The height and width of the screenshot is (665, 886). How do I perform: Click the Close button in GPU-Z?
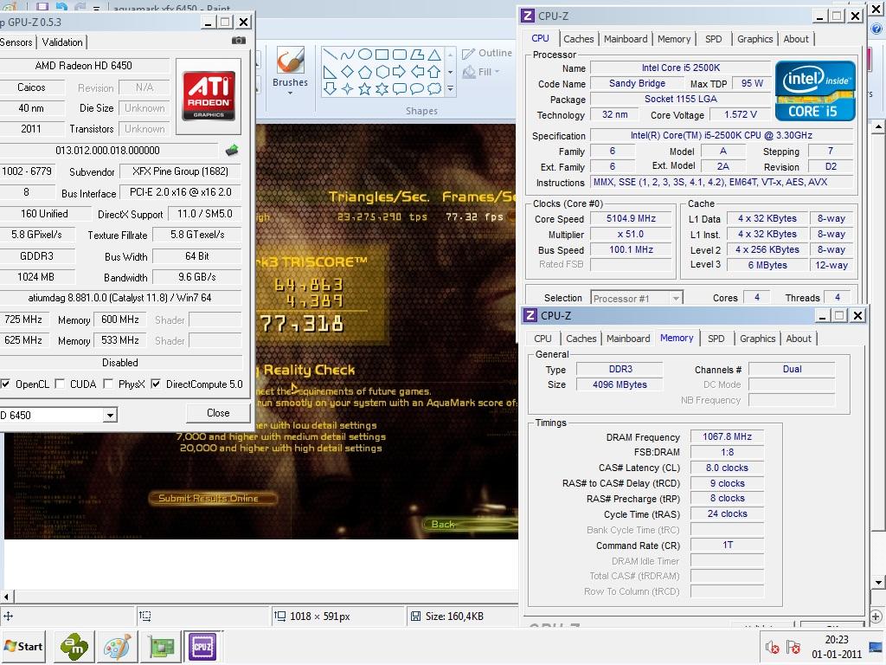click(218, 413)
